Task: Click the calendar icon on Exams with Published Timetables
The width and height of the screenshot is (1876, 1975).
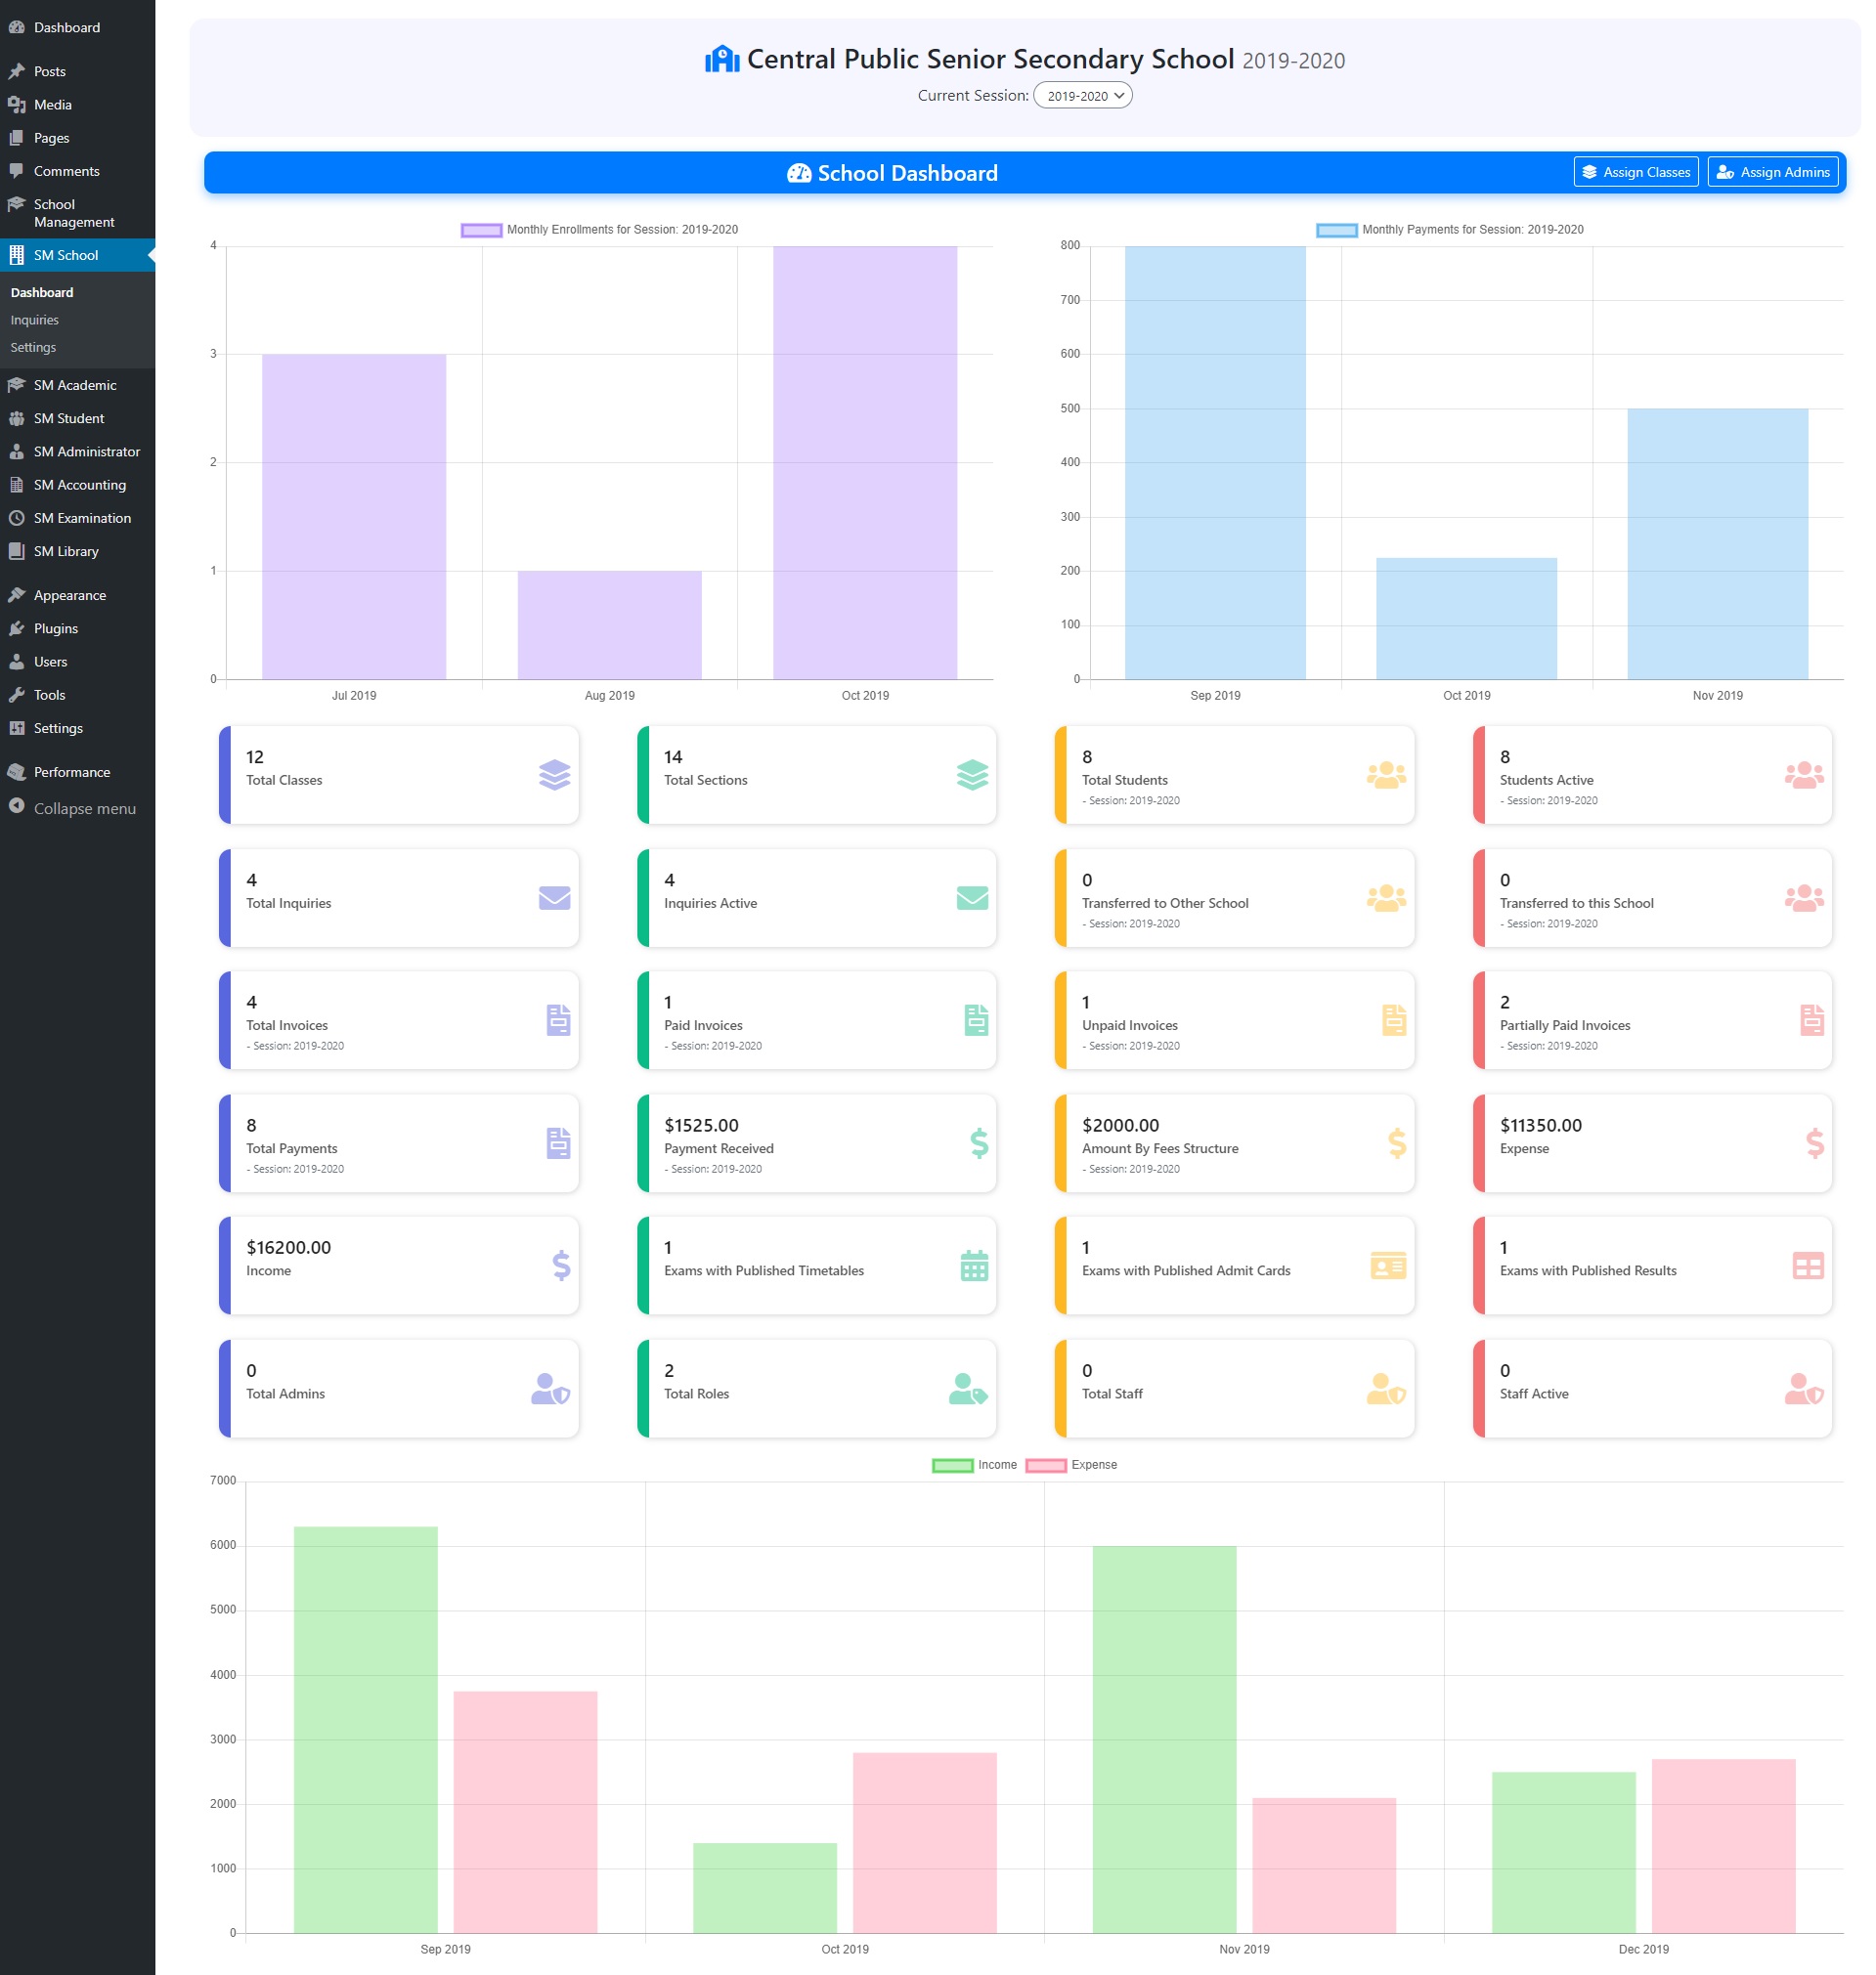Action: coord(975,1266)
